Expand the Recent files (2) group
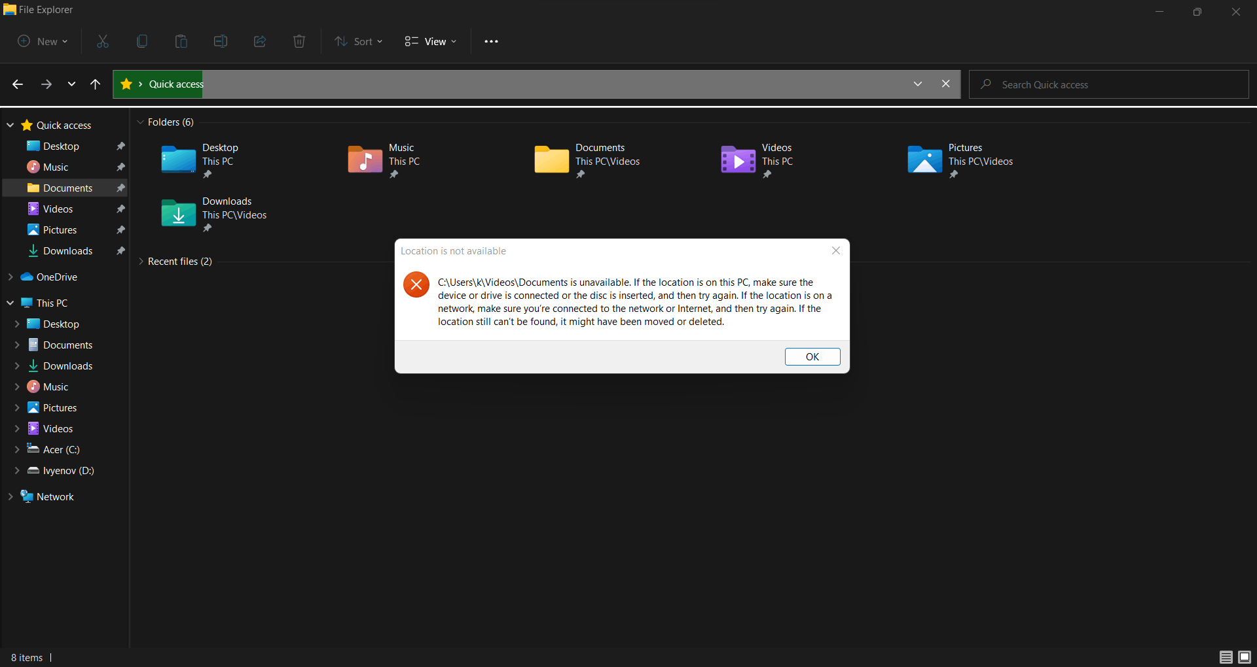This screenshot has width=1257, height=667. point(140,262)
